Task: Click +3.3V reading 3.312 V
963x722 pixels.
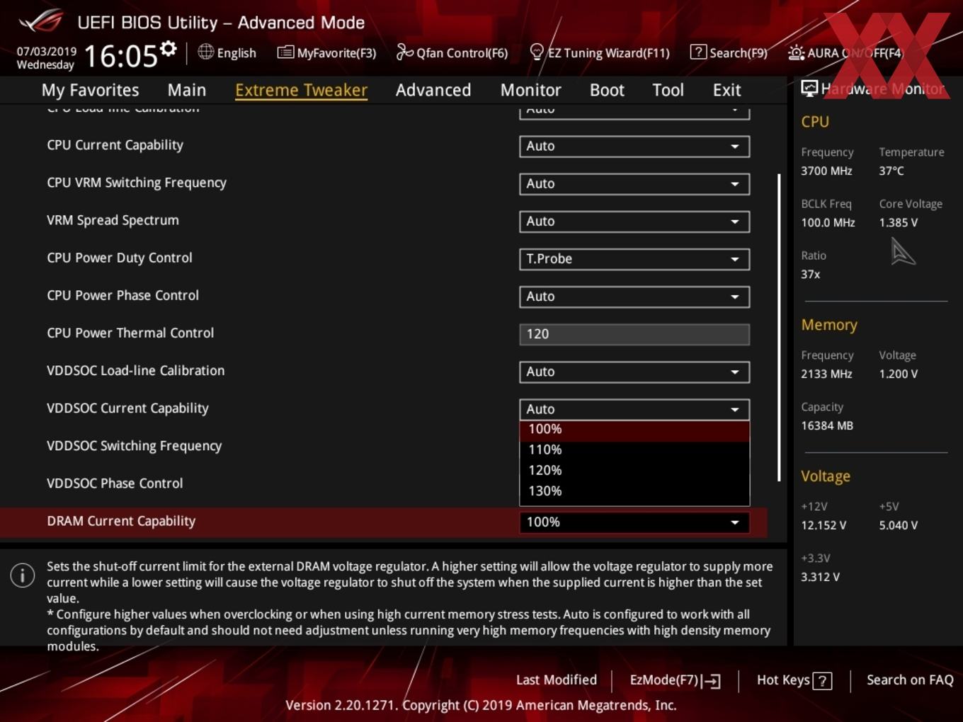Action: pyautogui.click(x=820, y=577)
